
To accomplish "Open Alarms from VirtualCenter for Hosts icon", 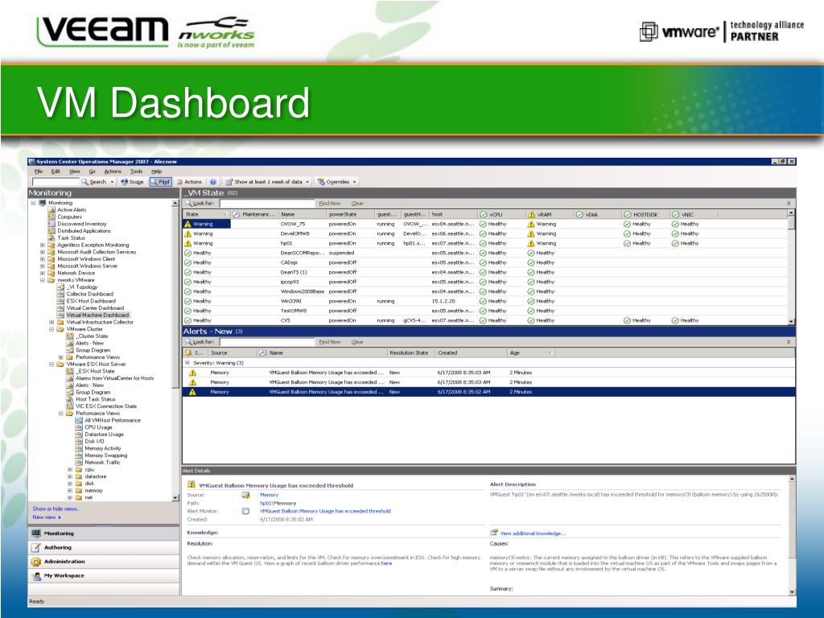I will coord(70,378).
